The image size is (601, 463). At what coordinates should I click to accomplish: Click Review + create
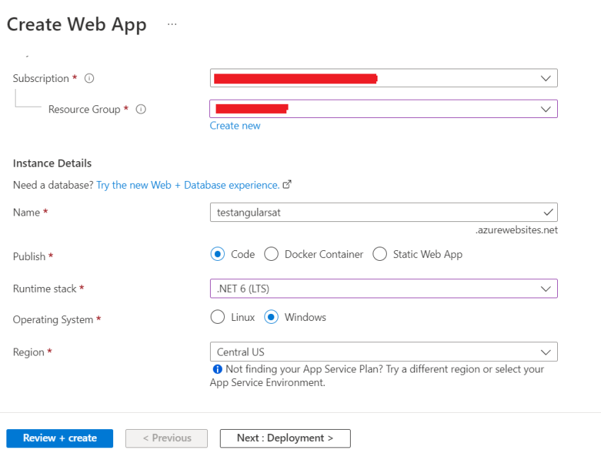point(59,438)
